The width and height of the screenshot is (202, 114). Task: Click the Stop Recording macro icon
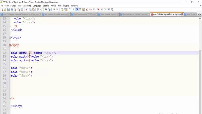tap(102, 9)
